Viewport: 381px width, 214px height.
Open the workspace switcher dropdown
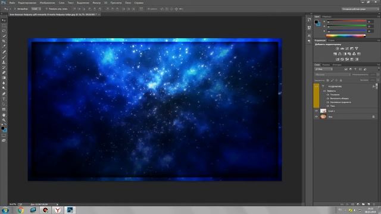tap(360, 9)
